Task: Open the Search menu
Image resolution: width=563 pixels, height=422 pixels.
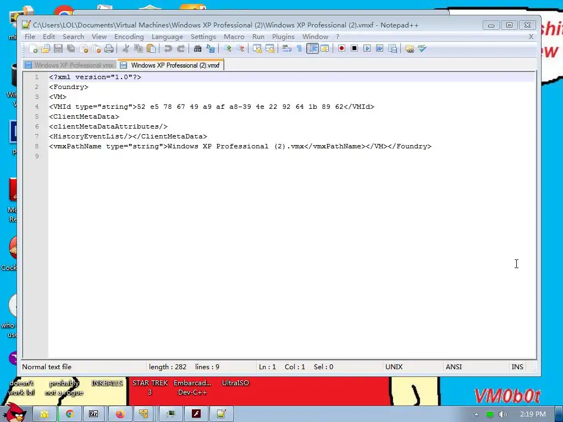Action: [73, 37]
